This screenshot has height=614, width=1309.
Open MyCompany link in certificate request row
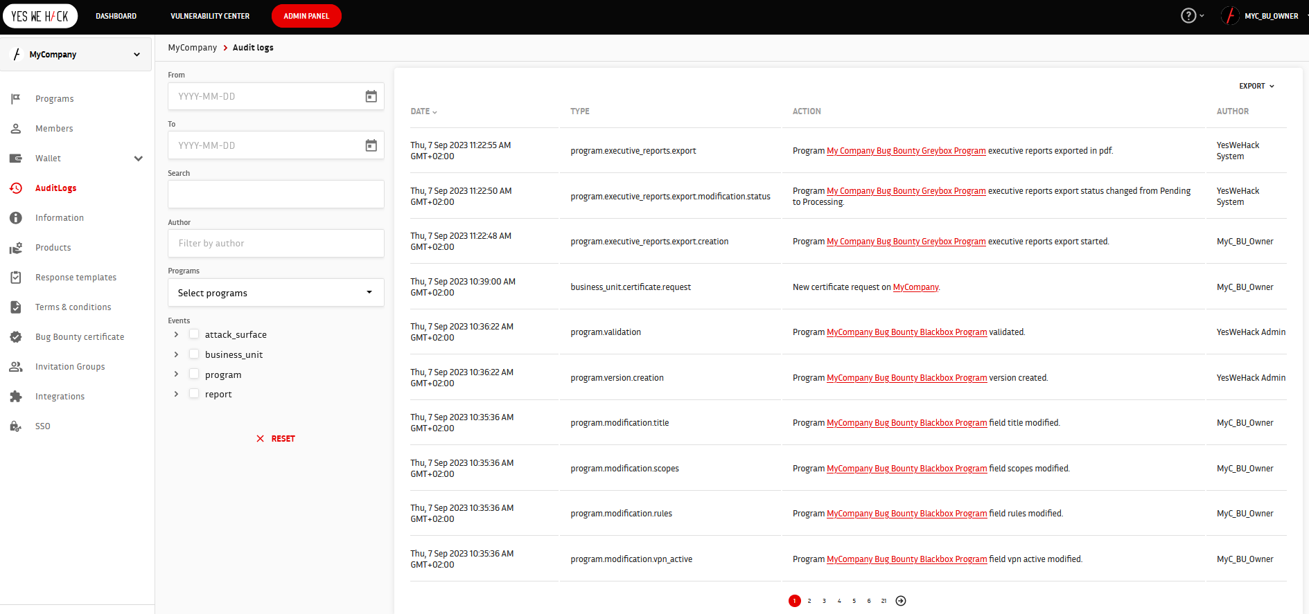tap(915, 287)
